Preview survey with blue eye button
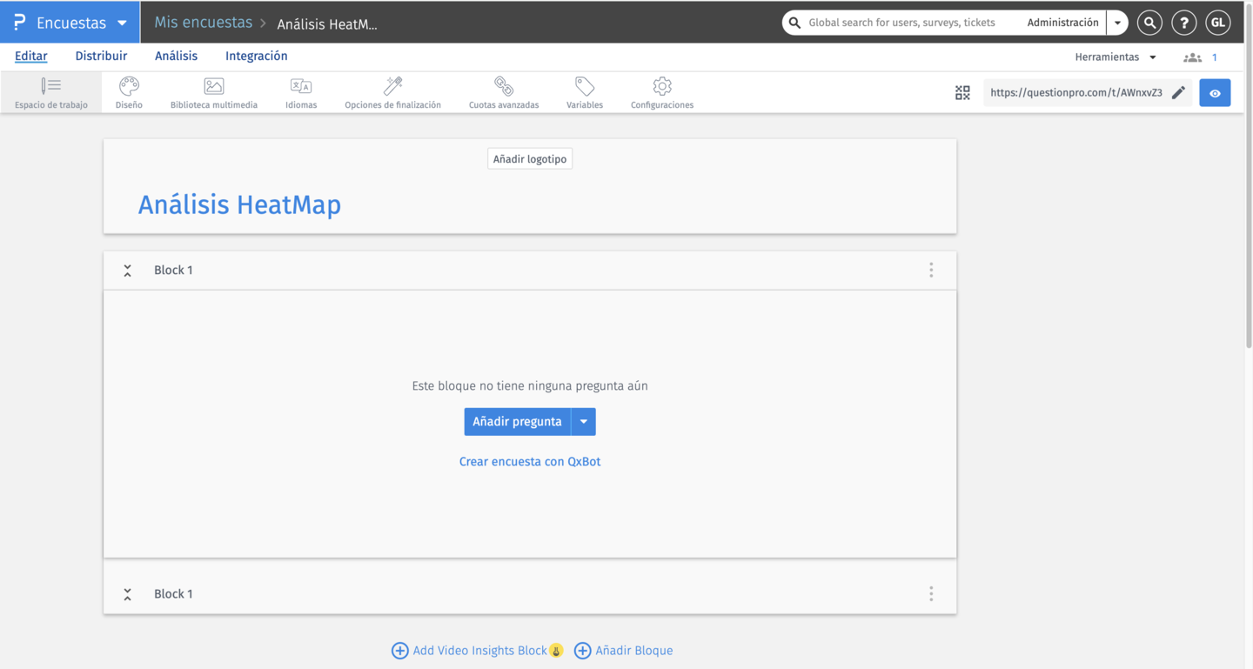The width and height of the screenshot is (1253, 669). (x=1215, y=92)
